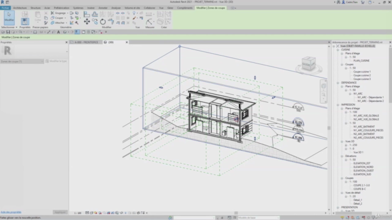
Task: Click the Trim/Extend to corner tool
Action: [111, 22]
